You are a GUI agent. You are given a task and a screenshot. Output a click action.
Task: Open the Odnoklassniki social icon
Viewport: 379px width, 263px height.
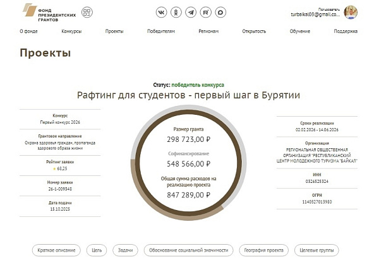coord(176,12)
